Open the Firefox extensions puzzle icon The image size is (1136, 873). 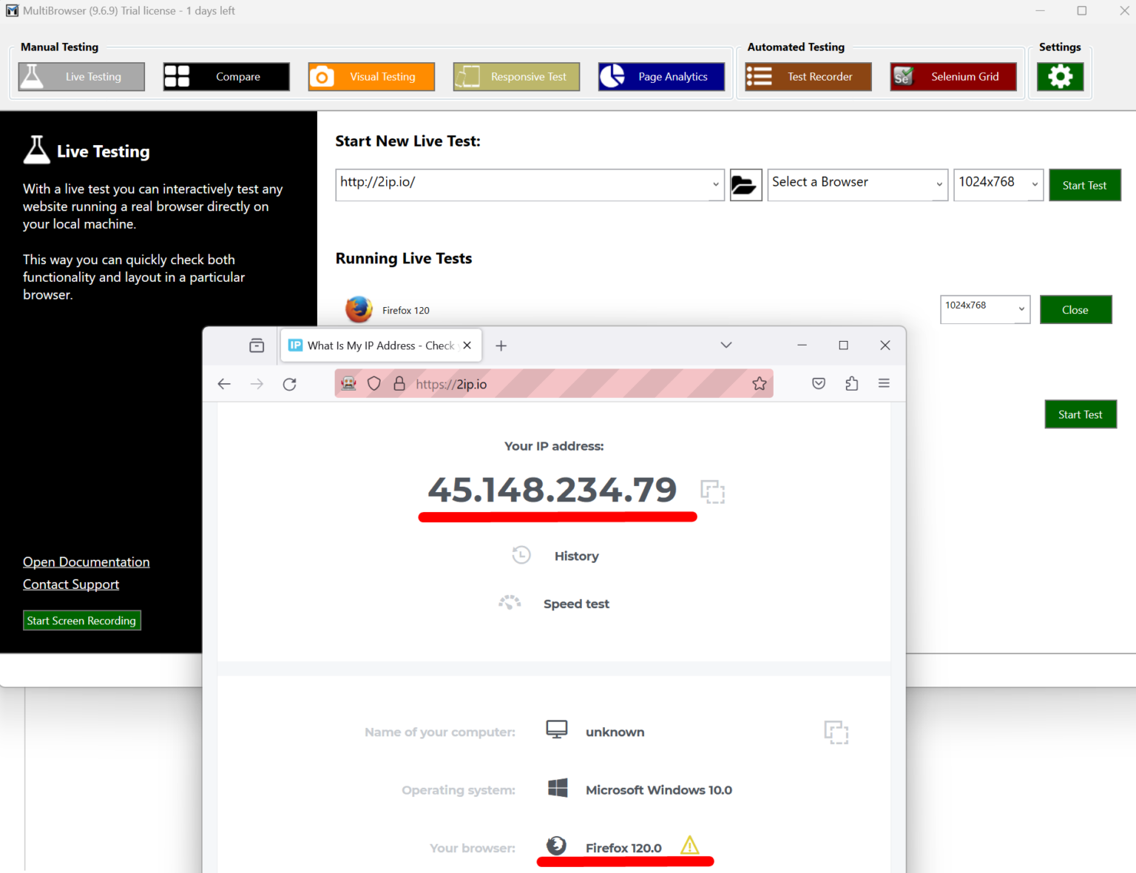click(x=851, y=384)
